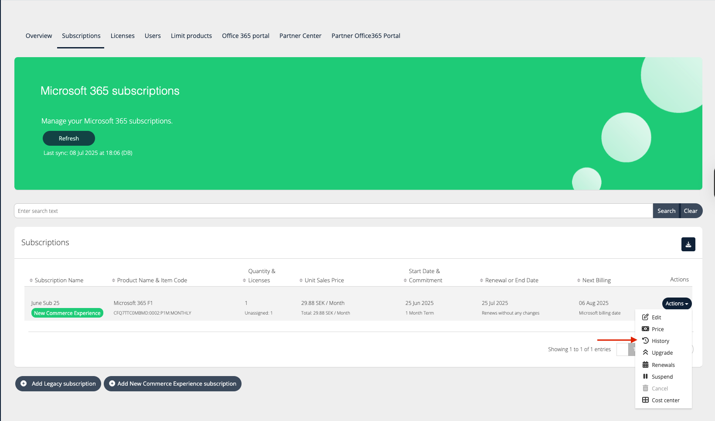Click the History entry marked by red arrow
This screenshot has width=715, height=421.
coord(660,341)
